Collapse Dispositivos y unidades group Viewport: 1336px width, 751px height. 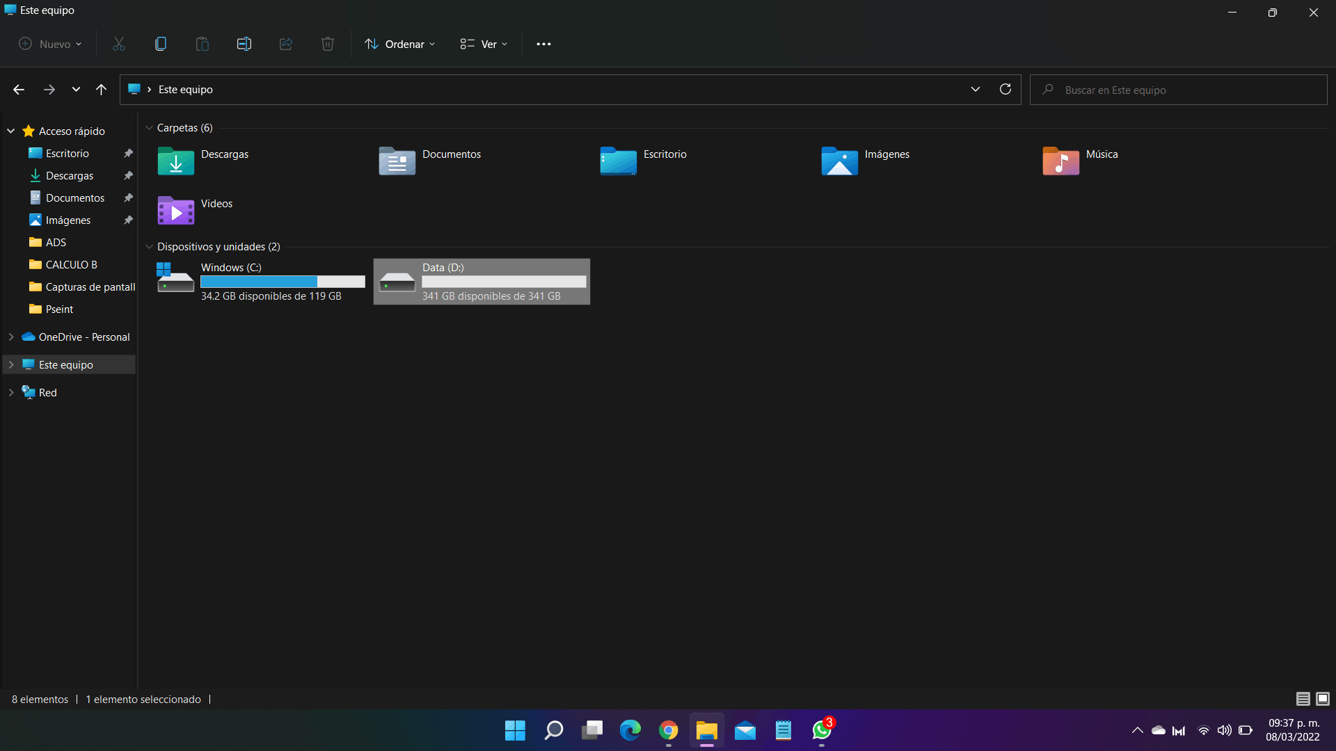149,247
